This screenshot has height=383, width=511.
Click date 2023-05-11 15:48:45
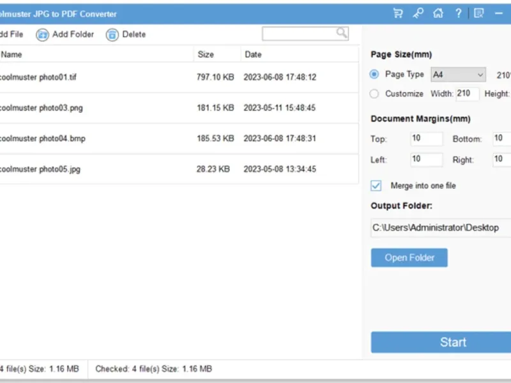[280, 108]
